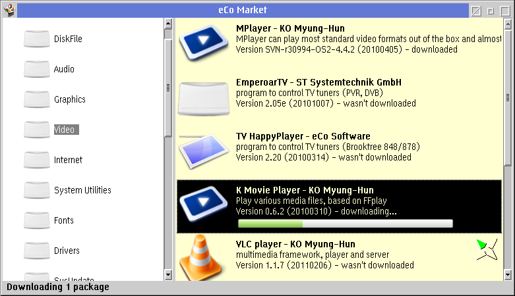The height and width of the screenshot is (296, 515).
Task: Select the Drivers category label
Action: click(67, 251)
